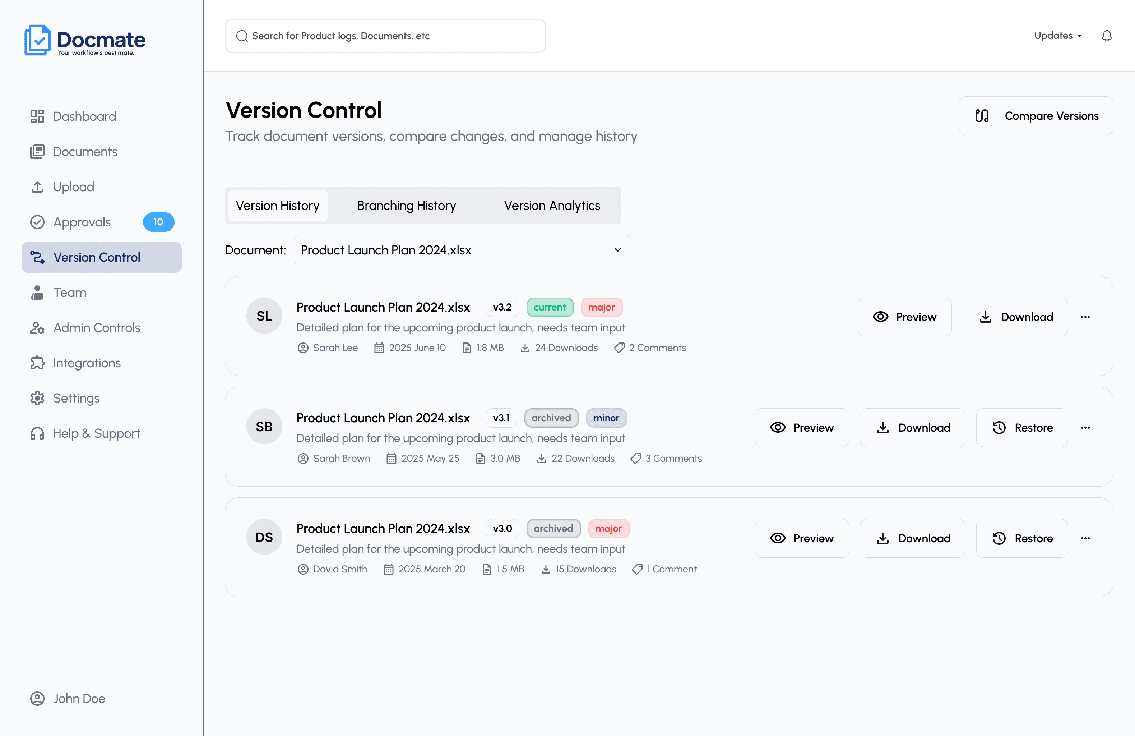Screen dimensions: 1135x736
Task: Click the SL avatar on v3.2
Action: (x=264, y=316)
